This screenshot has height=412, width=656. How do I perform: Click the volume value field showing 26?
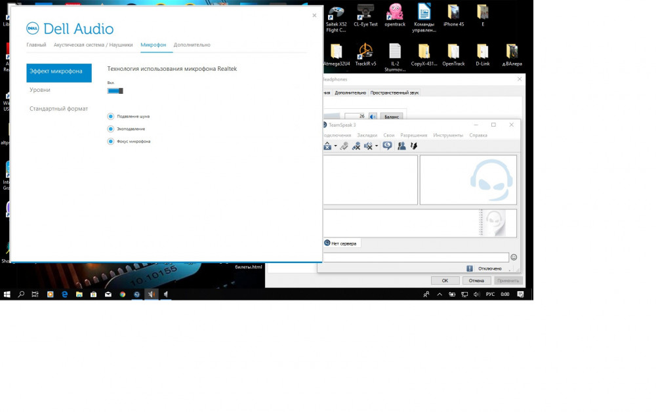click(356, 116)
